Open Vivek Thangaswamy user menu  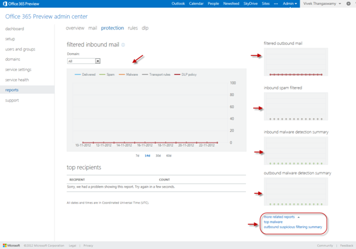[322, 4]
